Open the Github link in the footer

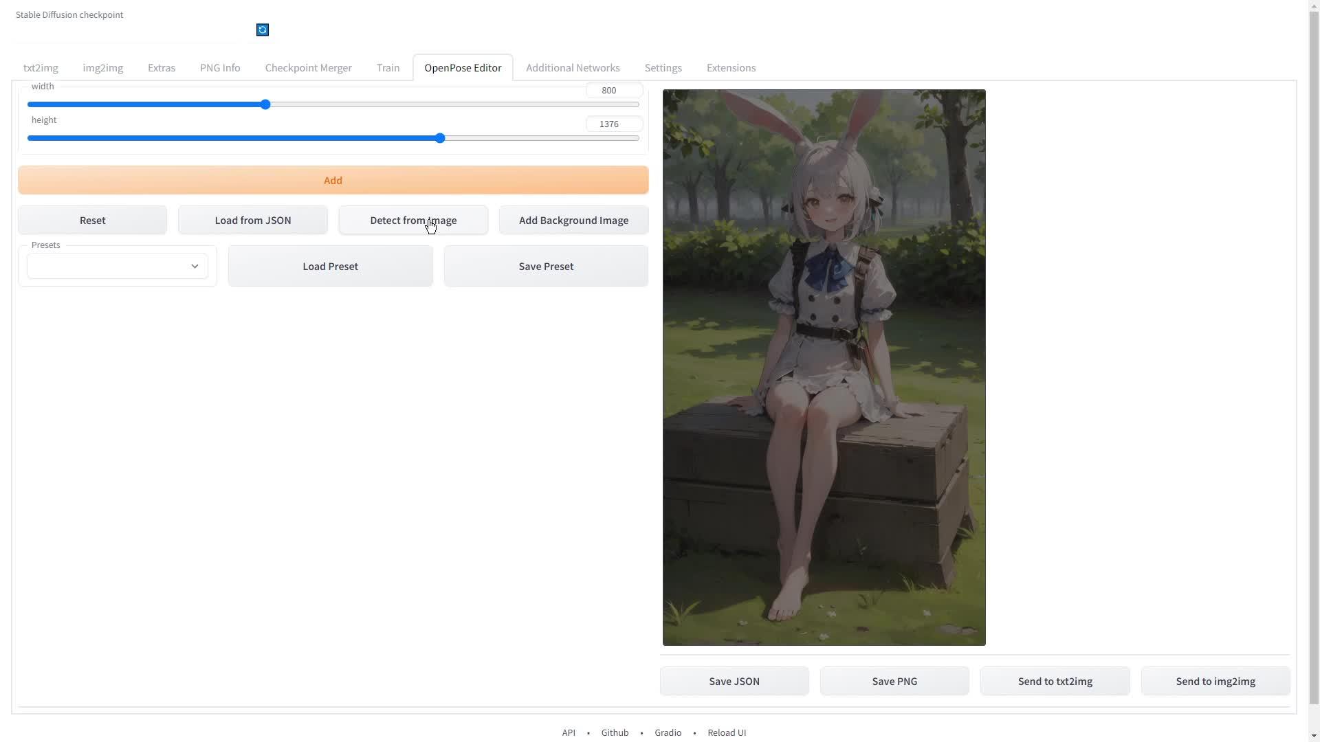[614, 732]
